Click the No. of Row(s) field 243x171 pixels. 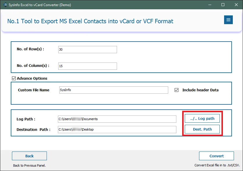click(x=87, y=50)
